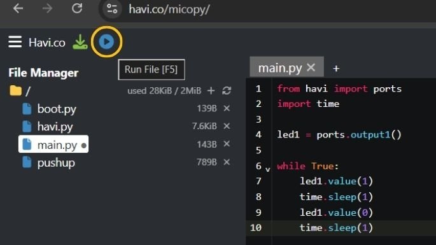Place cursor on line 2 'import time'

(308, 104)
